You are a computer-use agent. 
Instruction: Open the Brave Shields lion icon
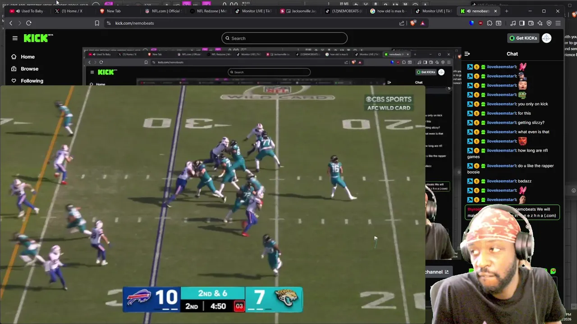(x=413, y=23)
